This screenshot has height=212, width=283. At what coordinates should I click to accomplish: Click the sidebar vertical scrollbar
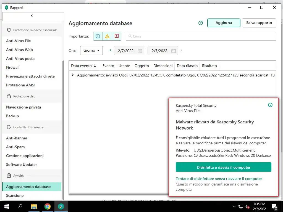pyautogui.click(x=63, y=130)
